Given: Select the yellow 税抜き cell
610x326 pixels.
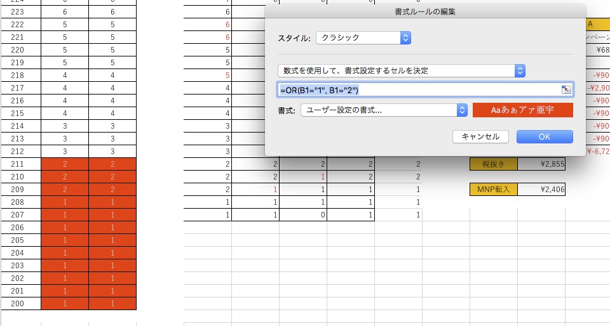Looking at the screenshot, I should click(493, 164).
